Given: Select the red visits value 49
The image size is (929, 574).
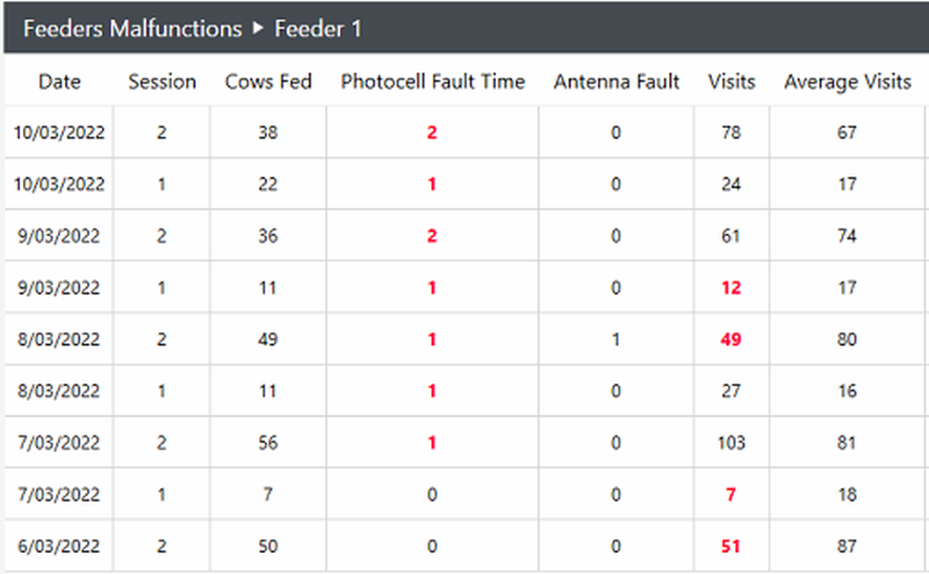Looking at the screenshot, I should pos(731,340).
